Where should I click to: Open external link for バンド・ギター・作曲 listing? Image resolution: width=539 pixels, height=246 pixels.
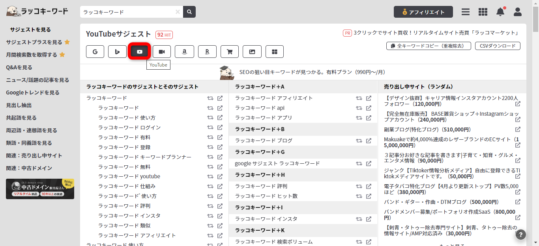518,202
